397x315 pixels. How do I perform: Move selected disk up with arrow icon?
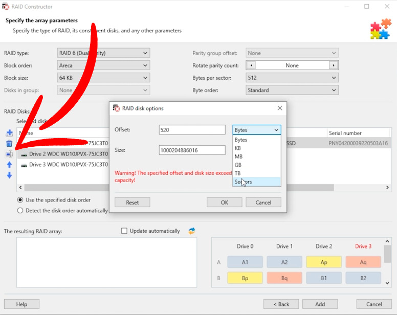9,165
